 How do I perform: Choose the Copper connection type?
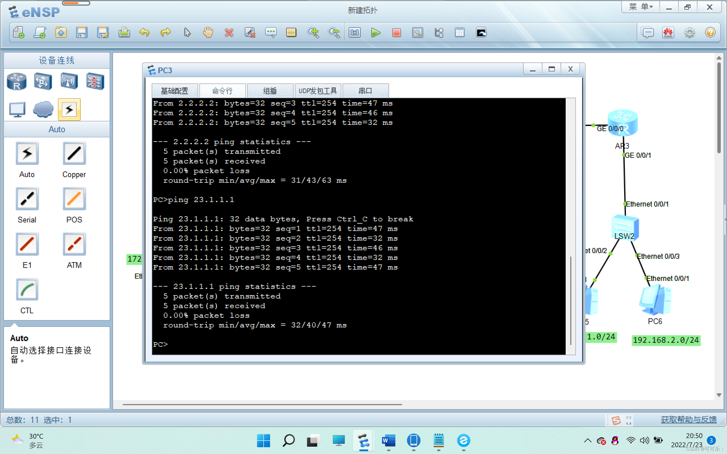74,153
